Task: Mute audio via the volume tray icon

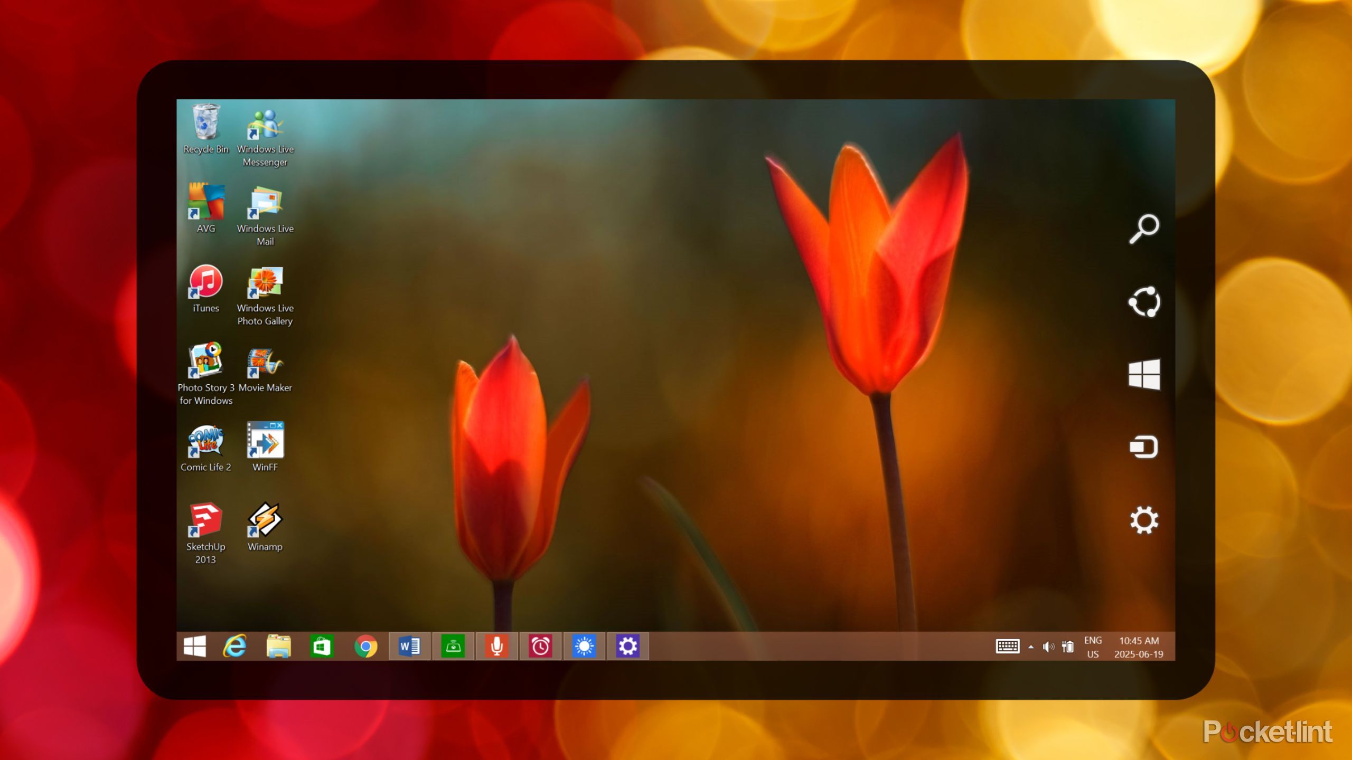Action: (1048, 646)
